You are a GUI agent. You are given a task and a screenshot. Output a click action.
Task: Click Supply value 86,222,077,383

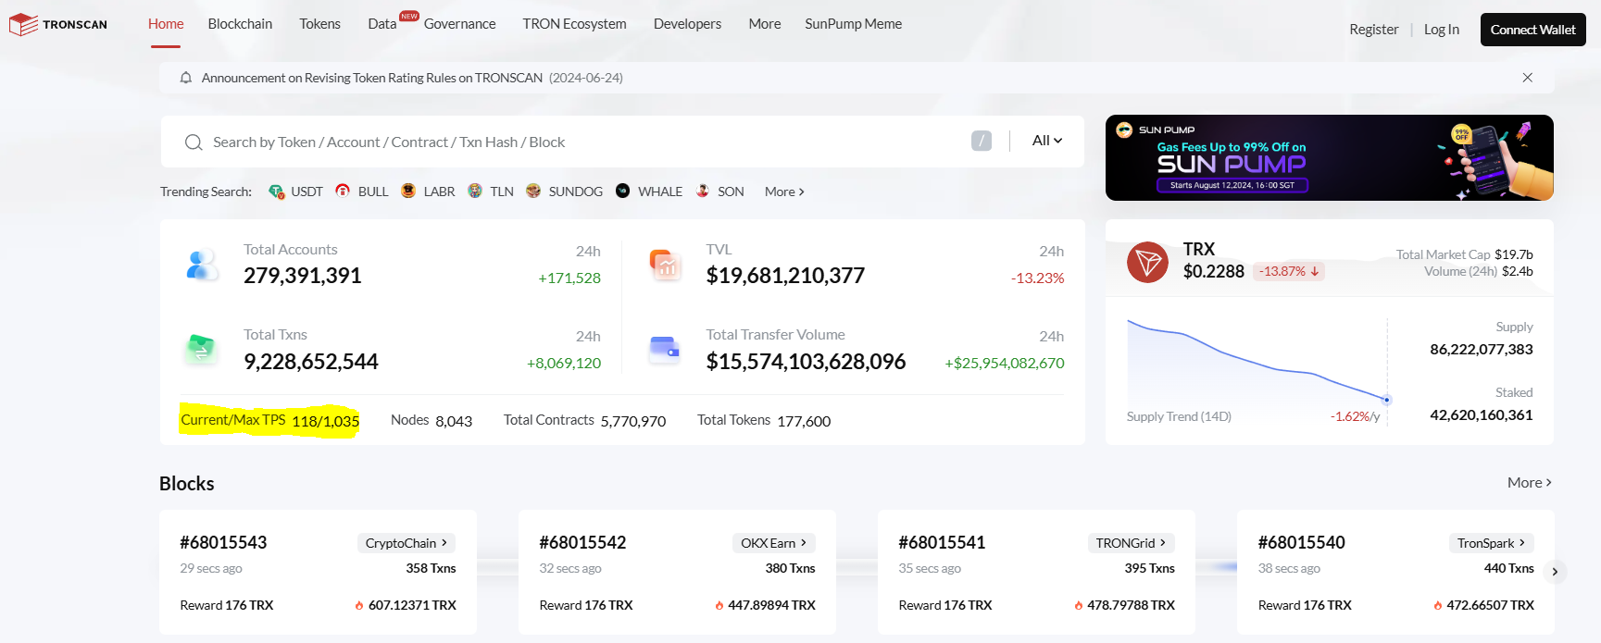1481,350
